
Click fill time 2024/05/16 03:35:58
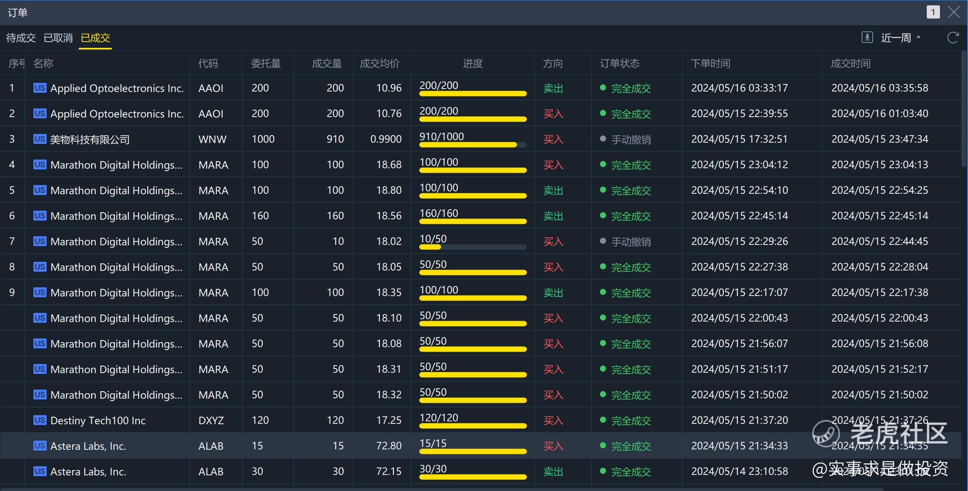(x=880, y=88)
